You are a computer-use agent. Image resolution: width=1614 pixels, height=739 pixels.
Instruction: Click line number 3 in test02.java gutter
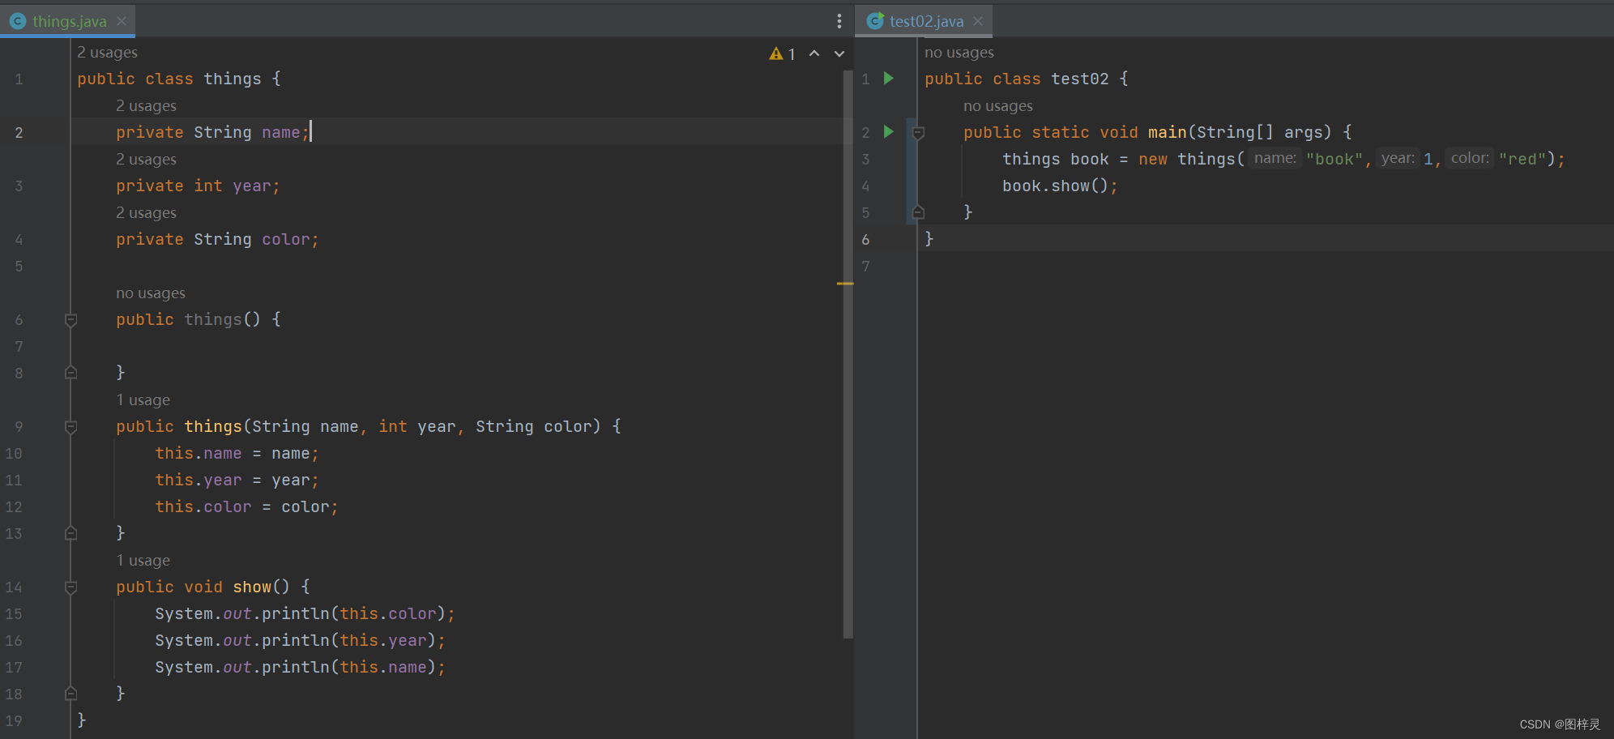pos(865,160)
